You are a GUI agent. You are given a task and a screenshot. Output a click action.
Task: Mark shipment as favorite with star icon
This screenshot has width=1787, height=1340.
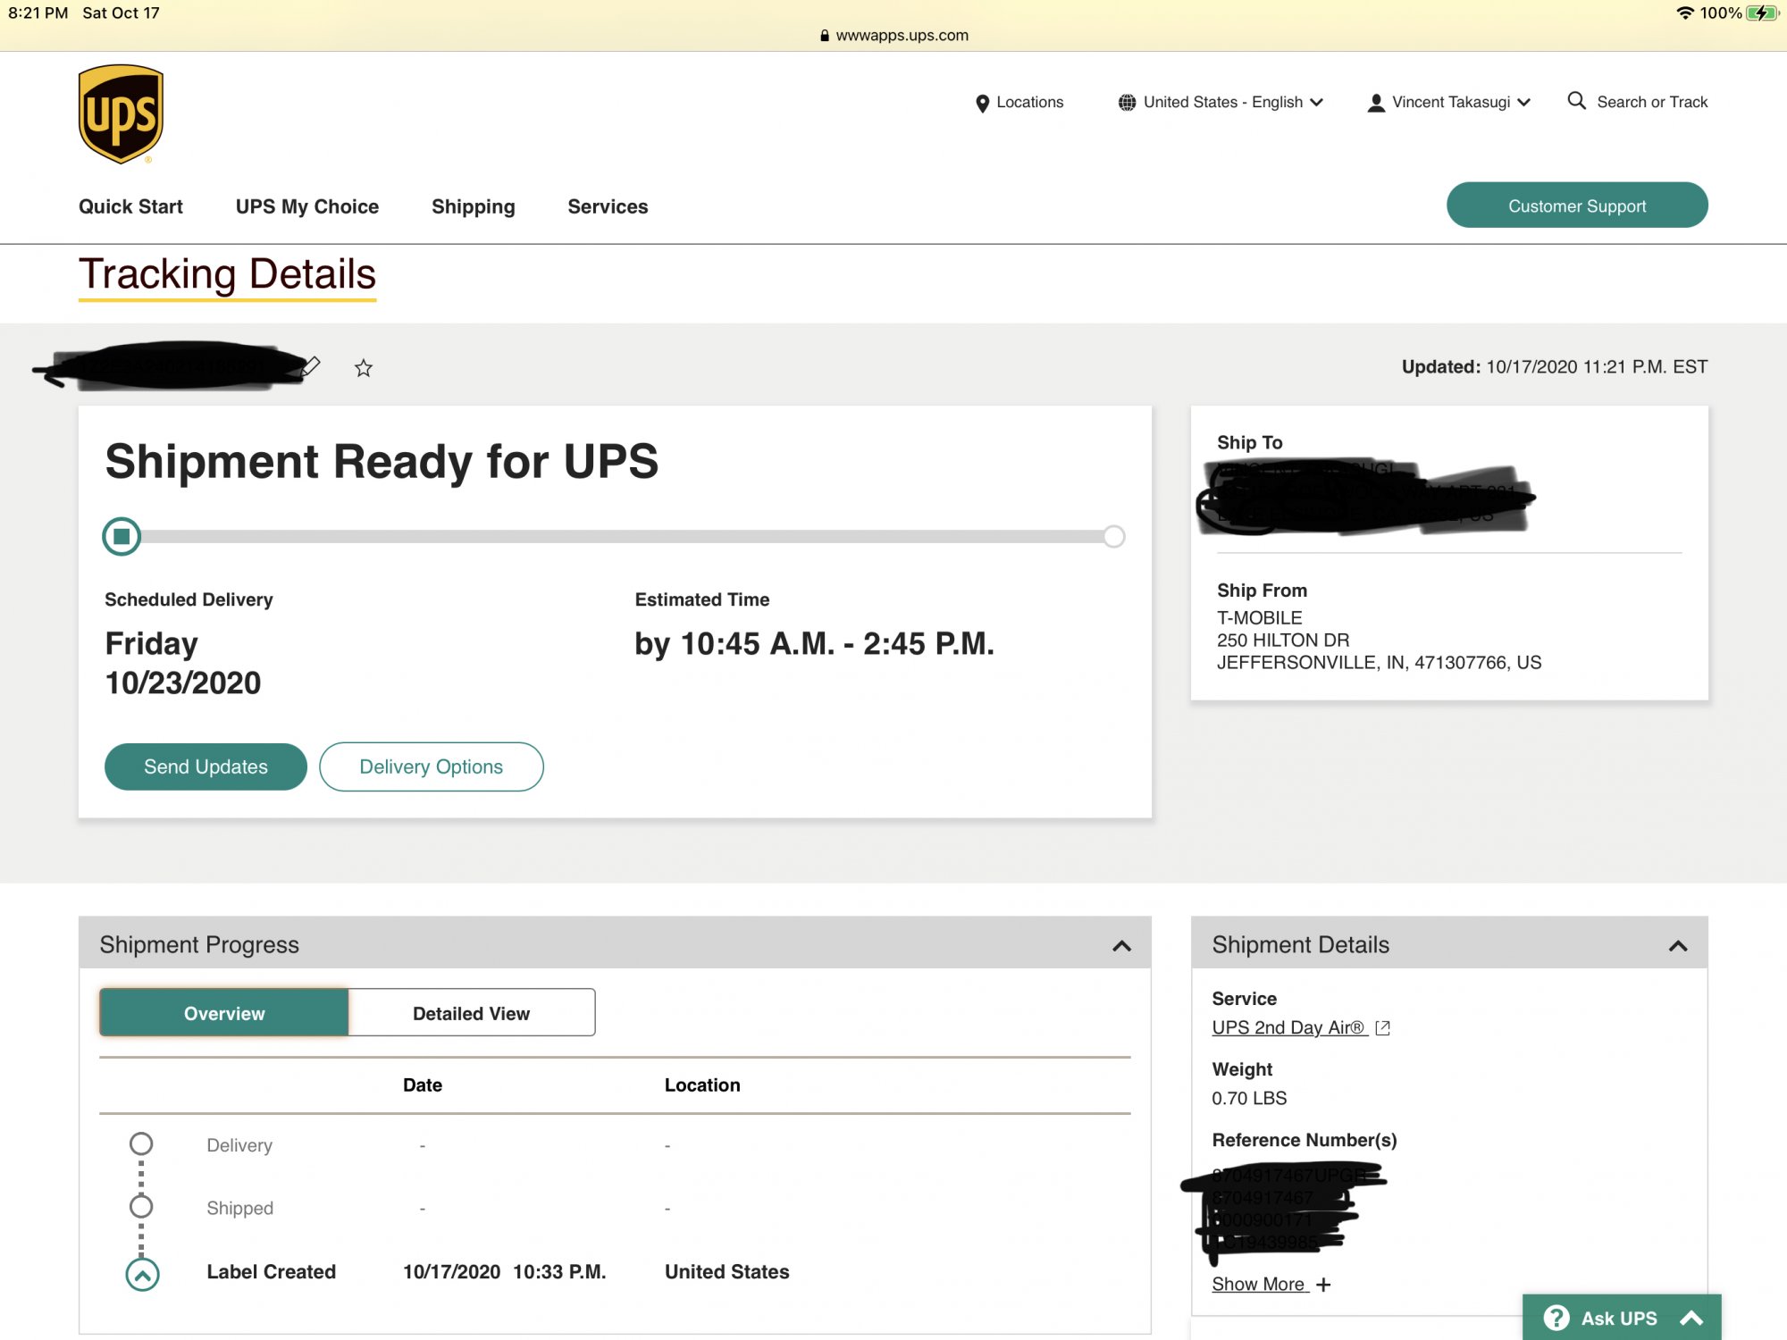click(363, 368)
